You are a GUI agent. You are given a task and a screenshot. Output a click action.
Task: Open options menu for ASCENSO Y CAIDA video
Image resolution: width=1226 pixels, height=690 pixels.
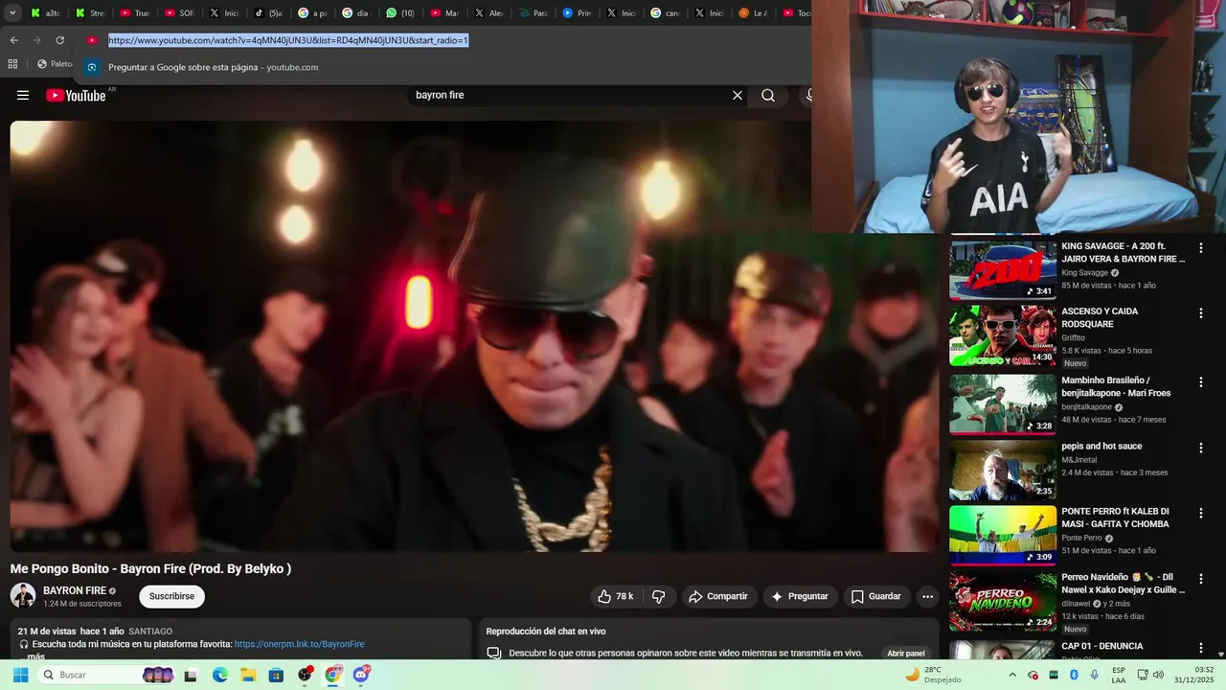1201,313
